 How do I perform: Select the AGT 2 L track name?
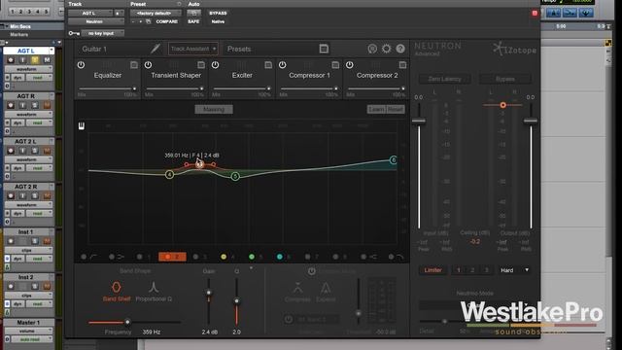coord(26,141)
